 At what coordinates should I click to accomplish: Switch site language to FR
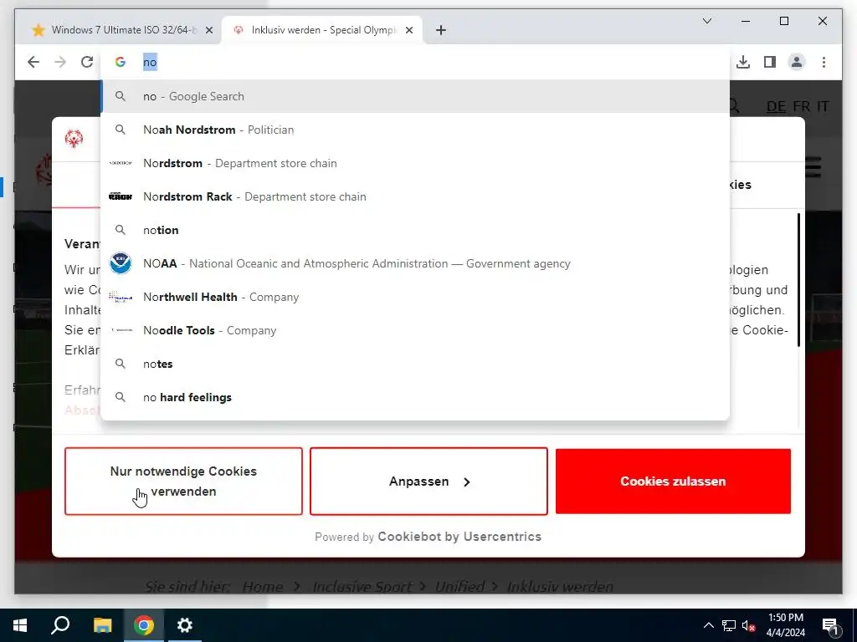(801, 106)
